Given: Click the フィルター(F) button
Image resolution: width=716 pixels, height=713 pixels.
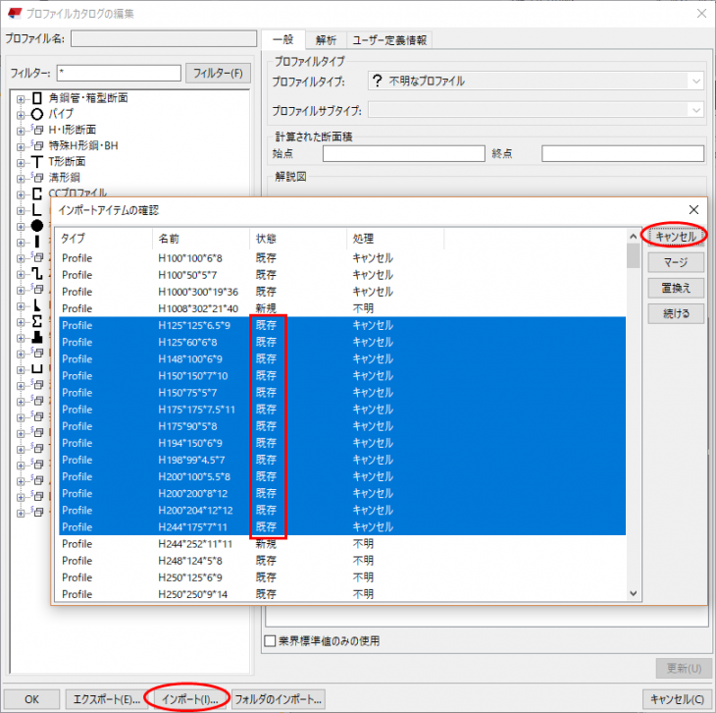Looking at the screenshot, I should pos(218,74).
